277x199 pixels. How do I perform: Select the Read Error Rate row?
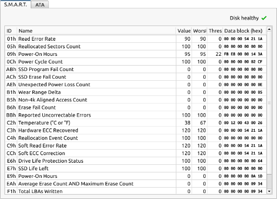point(136,39)
